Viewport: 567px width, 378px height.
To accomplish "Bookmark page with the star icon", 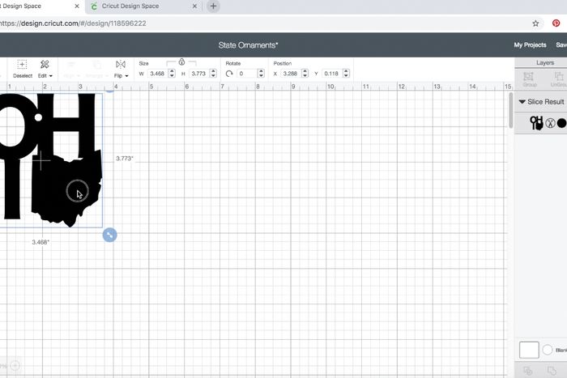I will 535,23.
